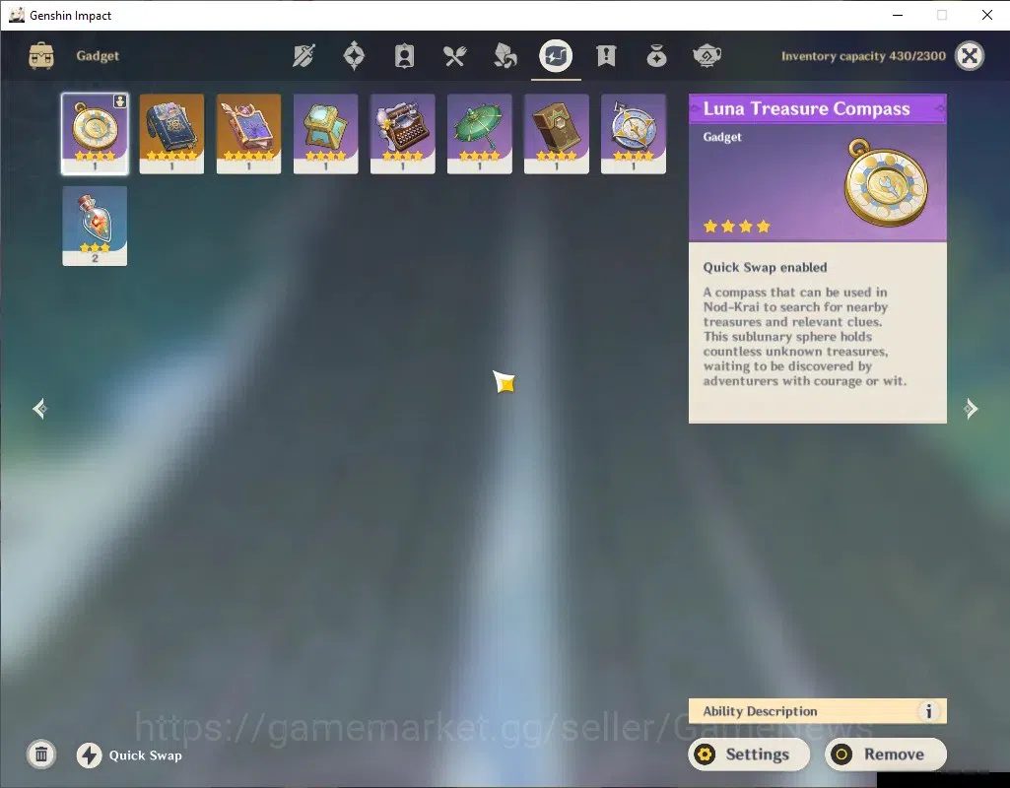Image resolution: width=1010 pixels, height=788 pixels.
Task: Go to previous inventory page arrow
Action: tap(40, 409)
